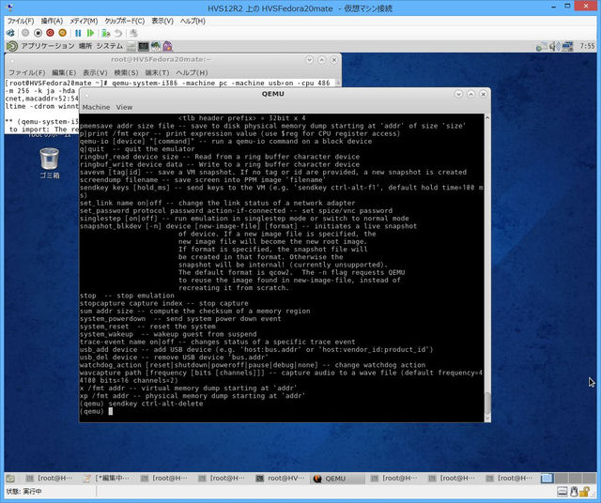This screenshot has width=601, height=503.
Task: Switch to root@HV… terminal taskbar button
Action: coord(280,478)
